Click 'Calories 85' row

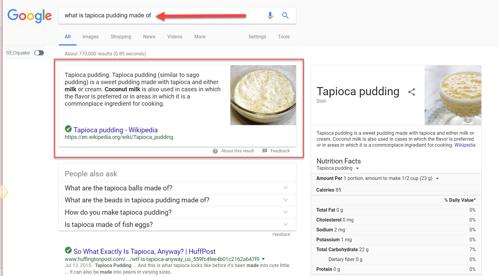tap(396, 190)
